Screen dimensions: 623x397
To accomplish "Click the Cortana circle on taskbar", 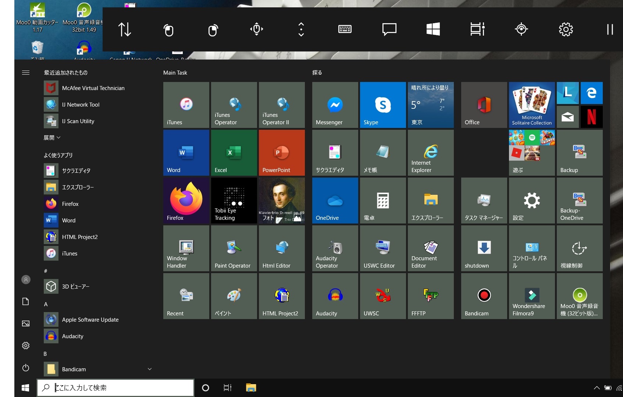I will (x=206, y=388).
